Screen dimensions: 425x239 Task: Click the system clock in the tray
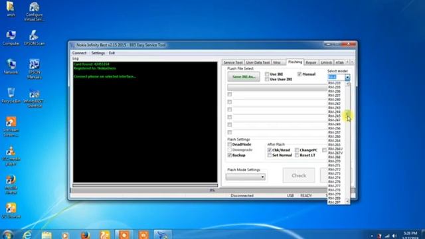(x=410, y=235)
